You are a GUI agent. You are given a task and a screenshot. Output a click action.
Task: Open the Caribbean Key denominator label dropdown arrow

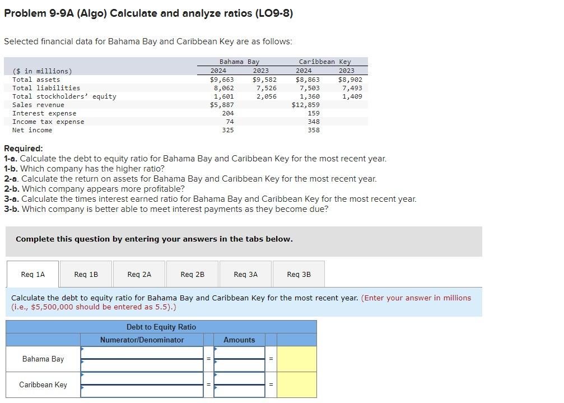83,388
